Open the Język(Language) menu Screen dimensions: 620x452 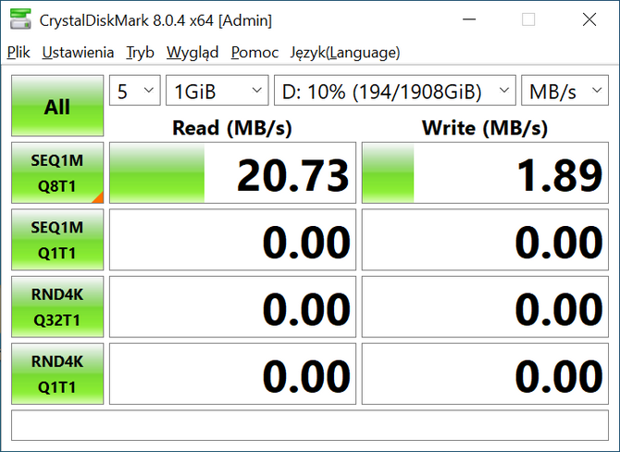[345, 52]
